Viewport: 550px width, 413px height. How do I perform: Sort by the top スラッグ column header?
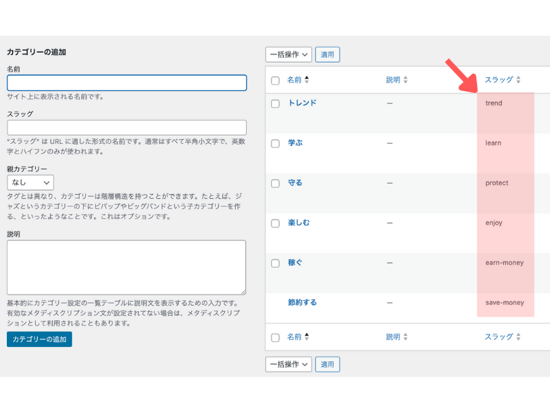coord(499,80)
